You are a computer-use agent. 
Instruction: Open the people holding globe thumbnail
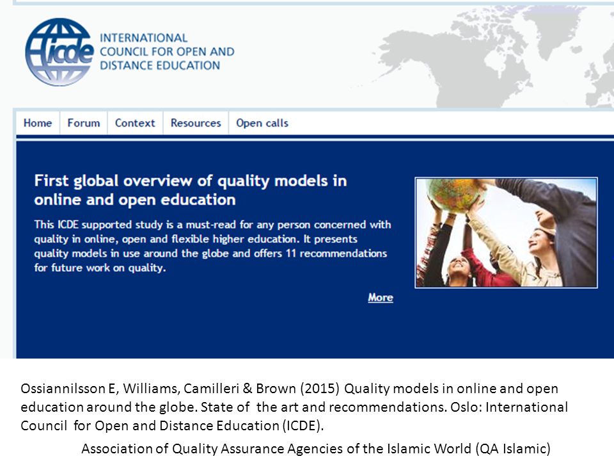(x=506, y=233)
